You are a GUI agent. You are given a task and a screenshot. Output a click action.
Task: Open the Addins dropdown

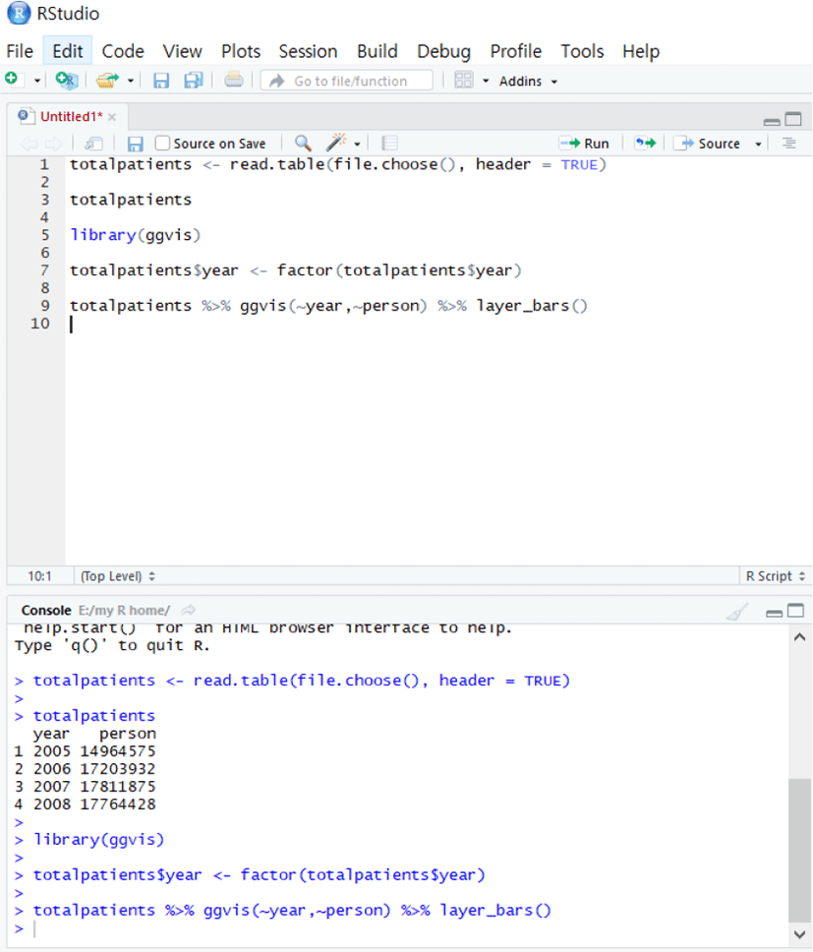[x=528, y=82]
